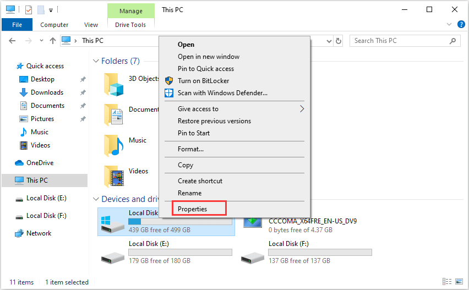Open the File menu tab
This screenshot has height=290, width=469.
coord(17,25)
